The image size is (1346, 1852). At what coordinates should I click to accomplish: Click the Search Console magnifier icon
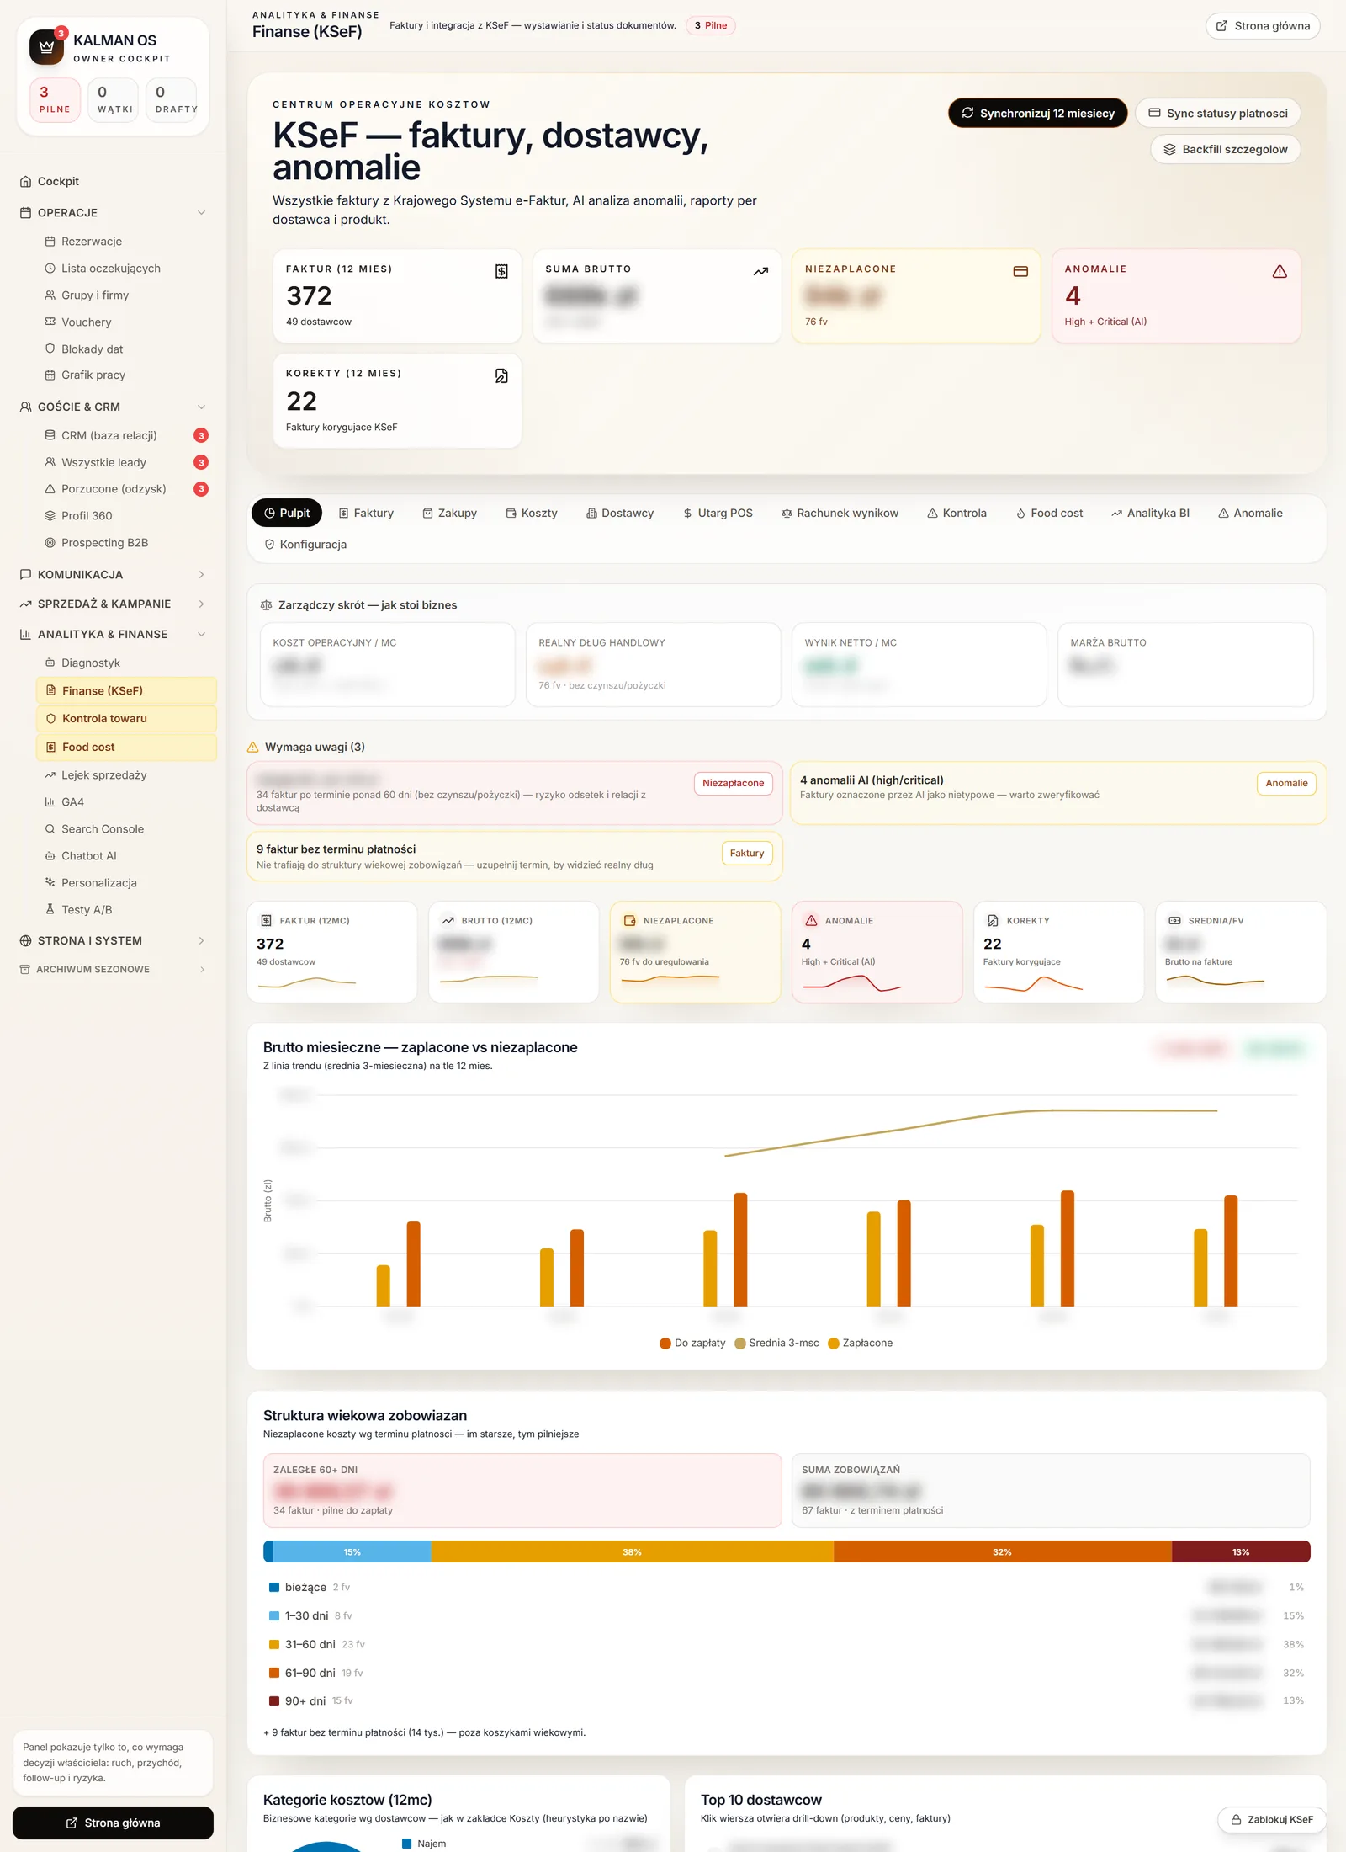pyautogui.click(x=50, y=829)
